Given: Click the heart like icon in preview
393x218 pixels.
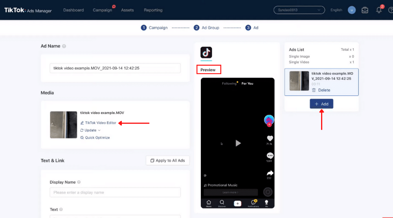Looking at the screenshot, I should (x=270, y=138).
